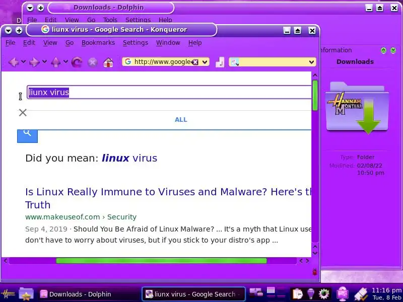Open Konqueror File menu
This screenshot has width=403, height=302.
point(10,43)
